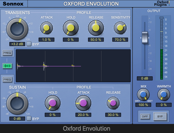Viewport: 174px width, 133px height.
Task: Toggle the upper FREQ button
Action: [7, 53]
